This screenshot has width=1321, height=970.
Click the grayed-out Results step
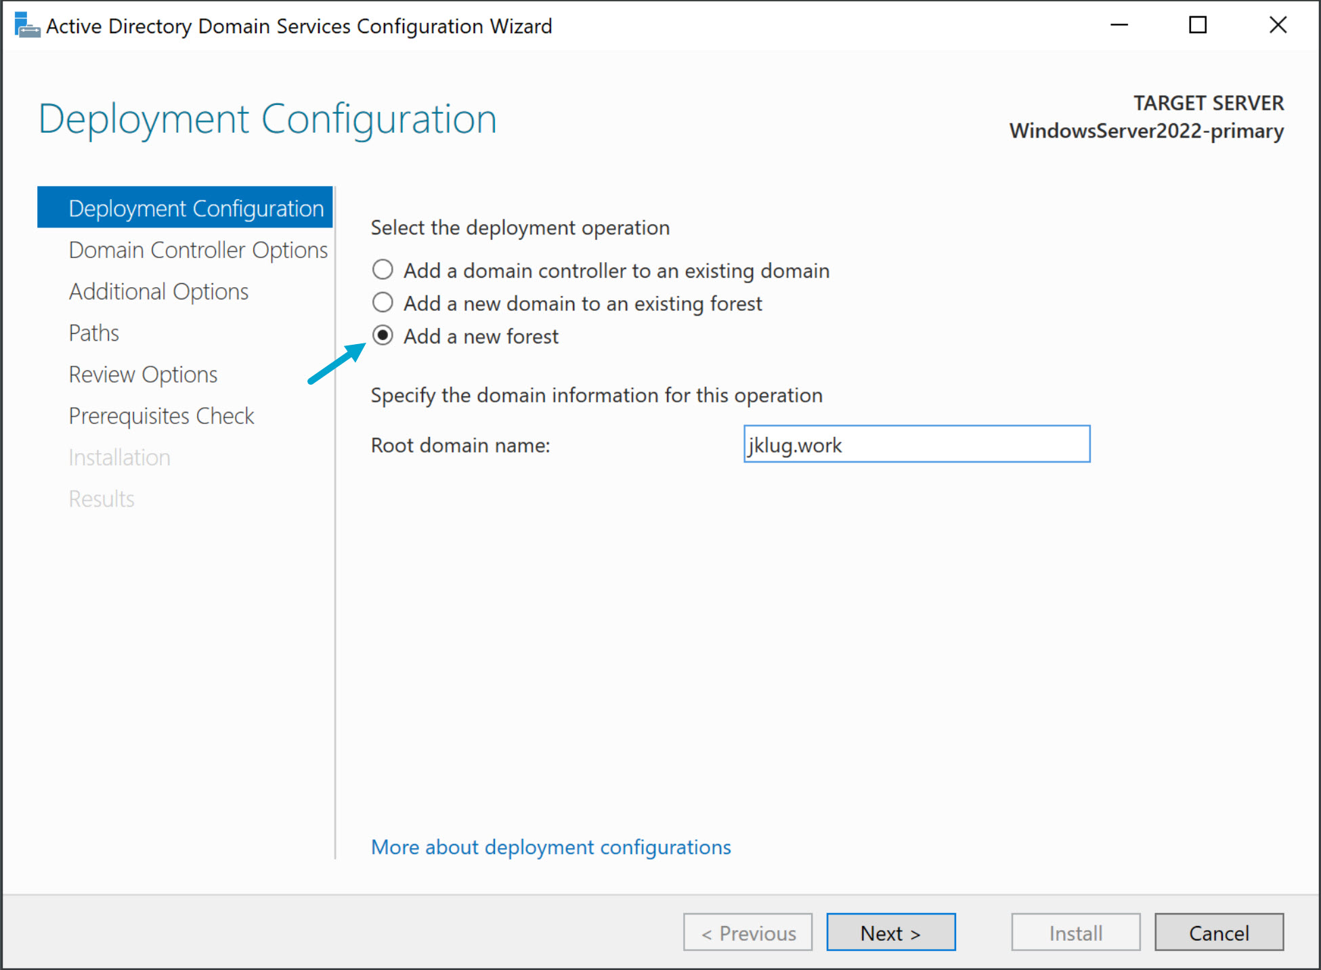(102, 499)
